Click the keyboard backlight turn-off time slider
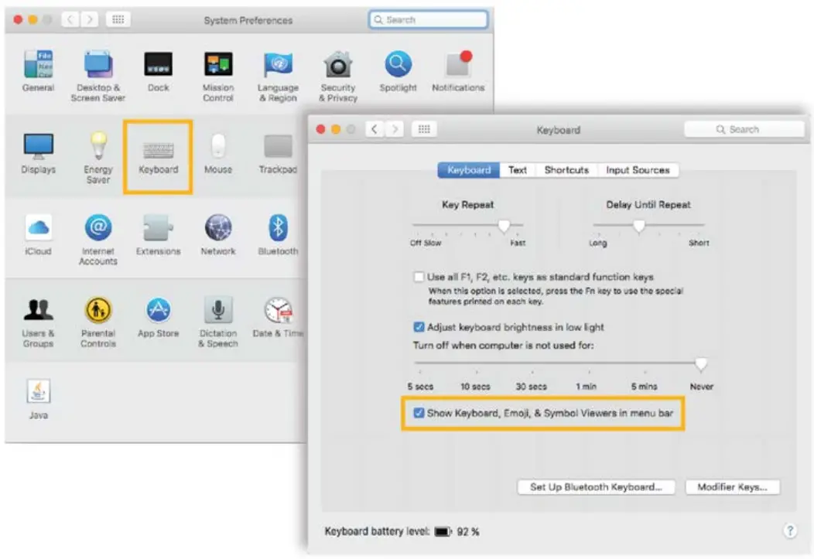Image resolution: width=814 pixels, height=559 pixels. coord(560,364)
